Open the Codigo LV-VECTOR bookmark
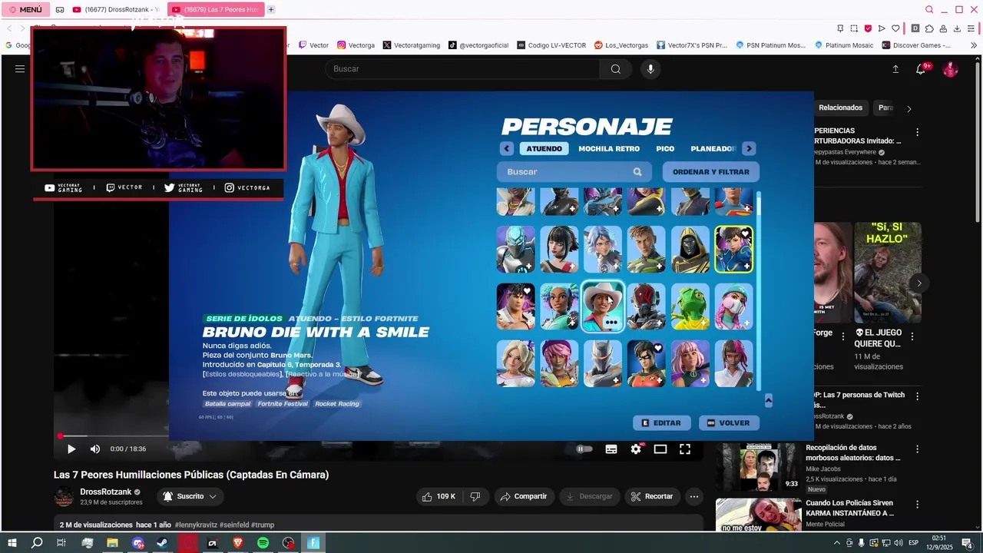The width and height of the screenshot is (983, 553). 551,45
